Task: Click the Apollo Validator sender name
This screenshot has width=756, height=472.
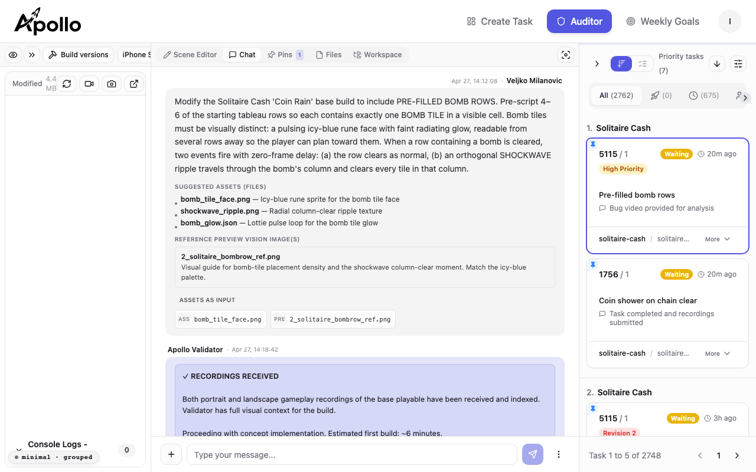Action: tap(195, 350)
